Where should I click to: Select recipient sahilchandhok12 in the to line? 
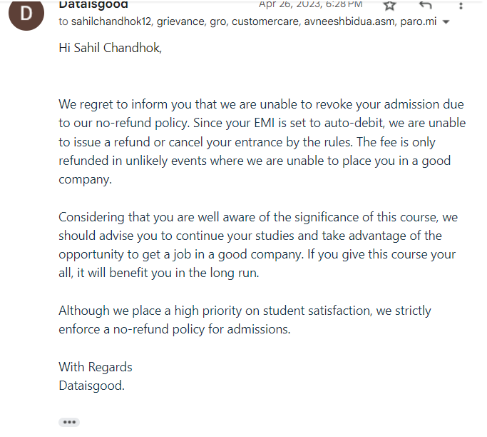(111, 21)
